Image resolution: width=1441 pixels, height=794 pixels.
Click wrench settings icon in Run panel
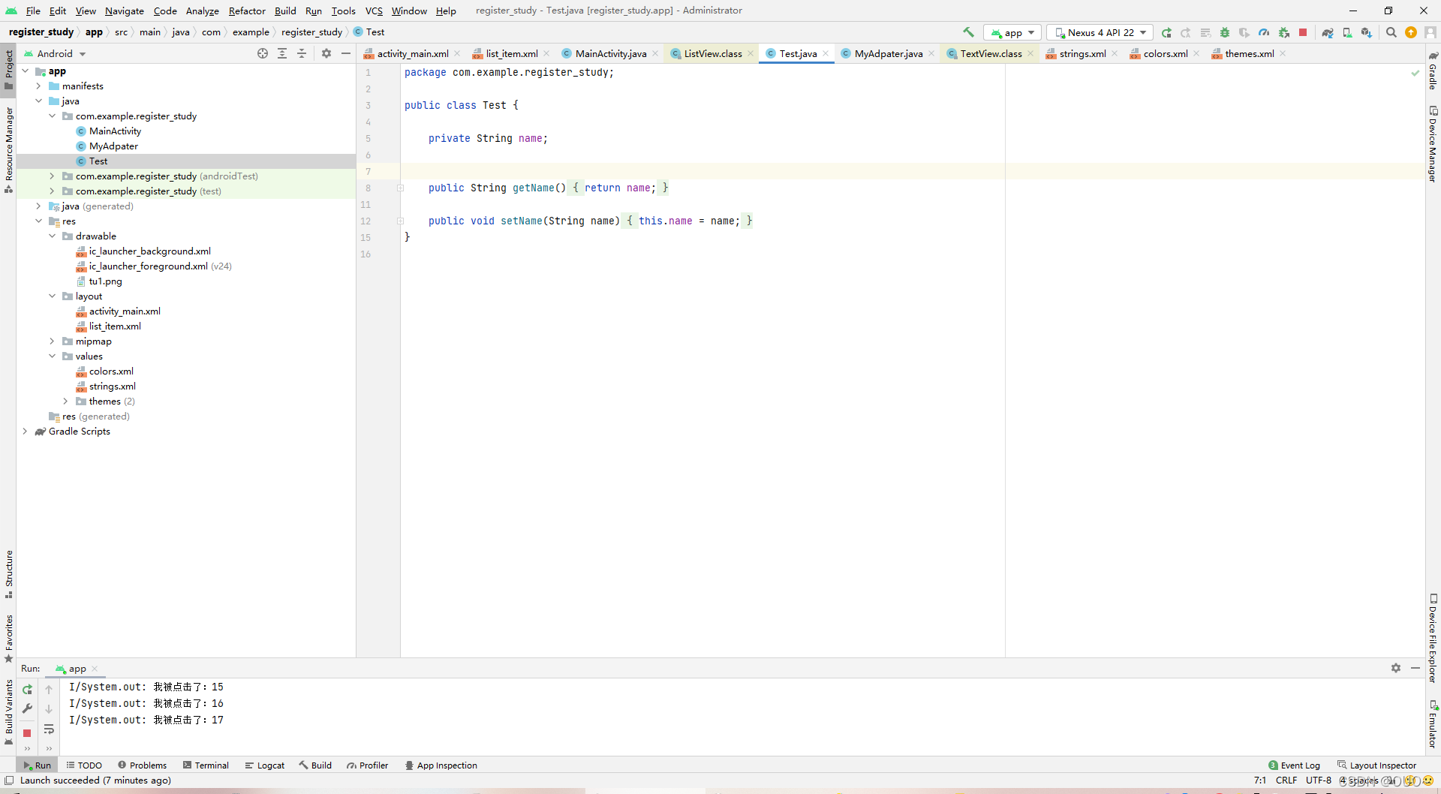[27, 708]
